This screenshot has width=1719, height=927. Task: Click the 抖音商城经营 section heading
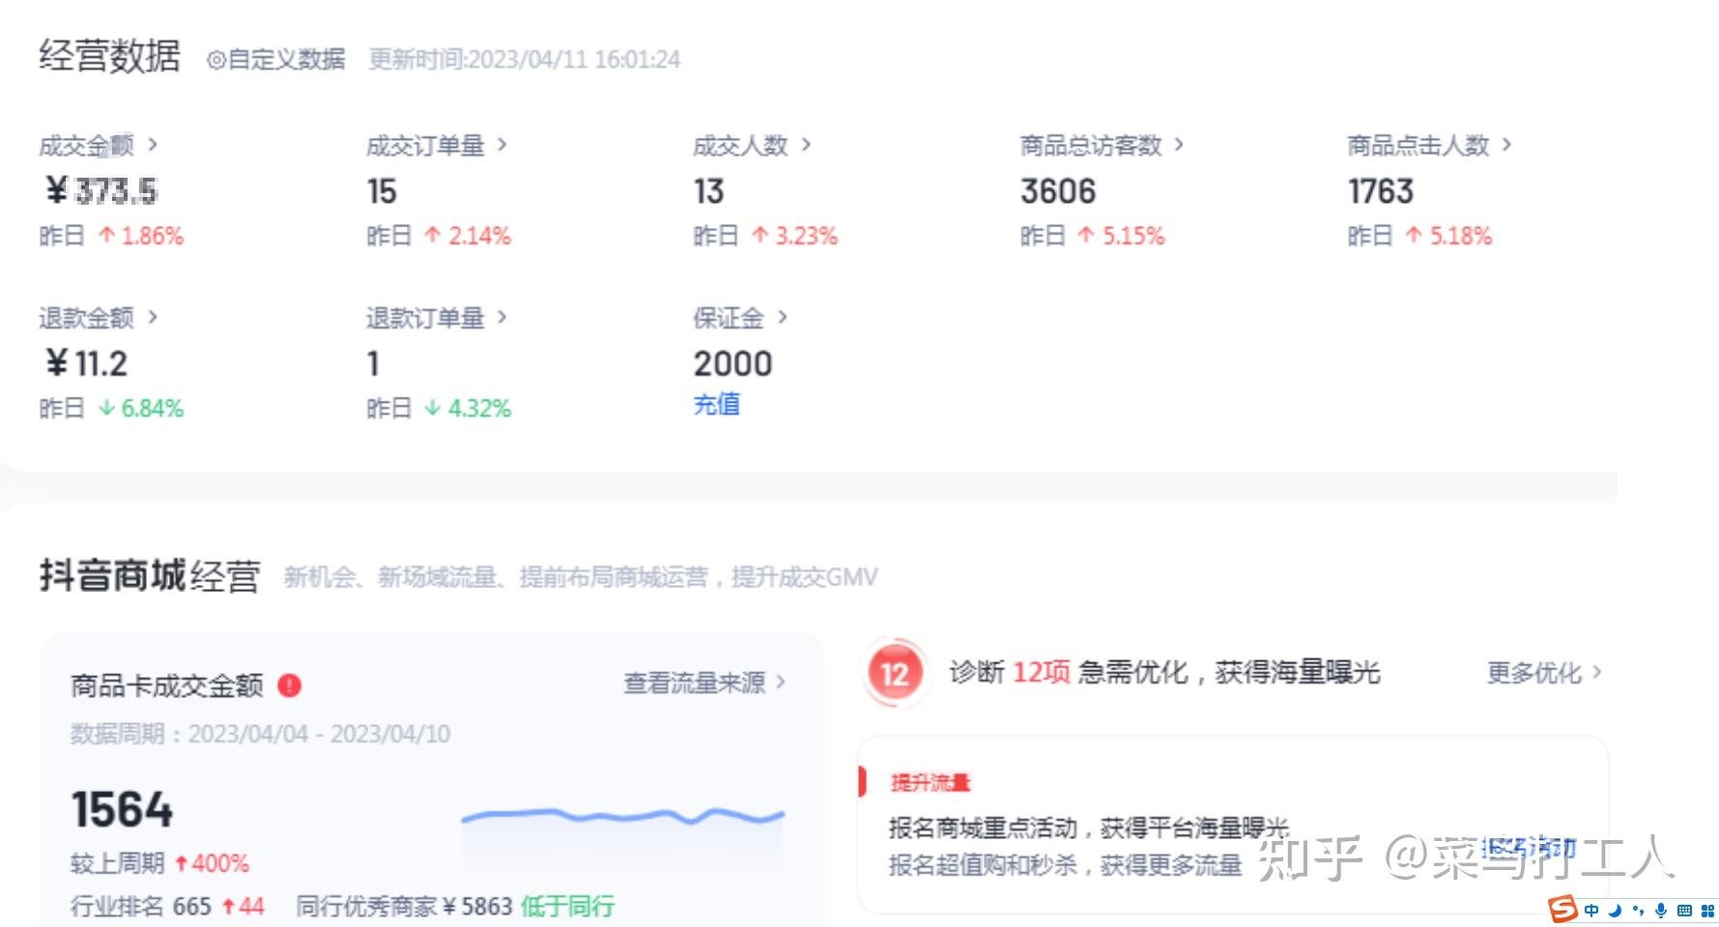(150, 576)
